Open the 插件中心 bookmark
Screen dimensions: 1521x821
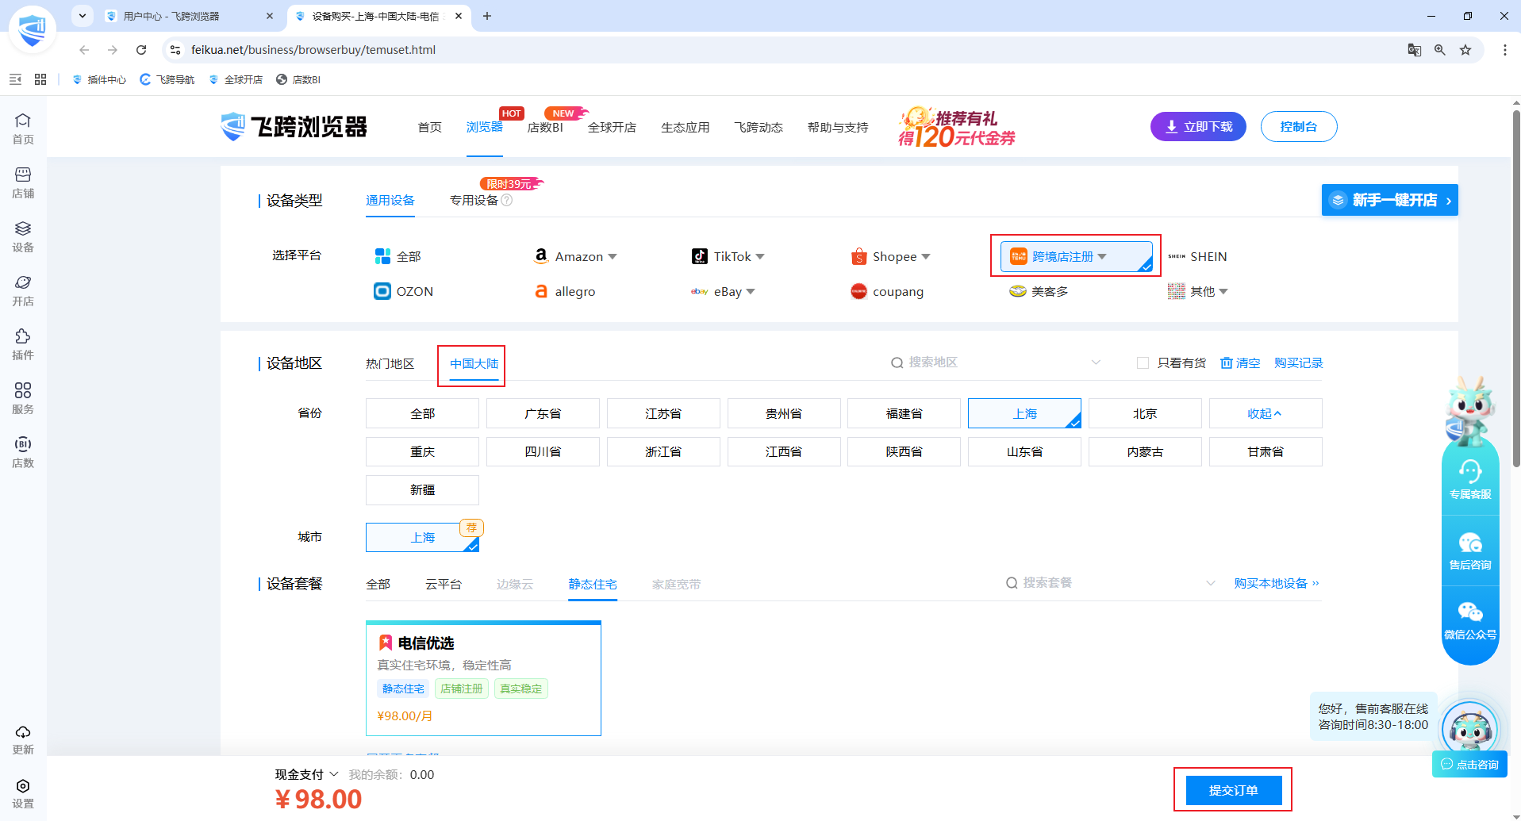tap(99, 79)
